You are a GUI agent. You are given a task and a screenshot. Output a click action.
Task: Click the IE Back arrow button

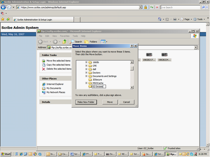coord(3,7)
